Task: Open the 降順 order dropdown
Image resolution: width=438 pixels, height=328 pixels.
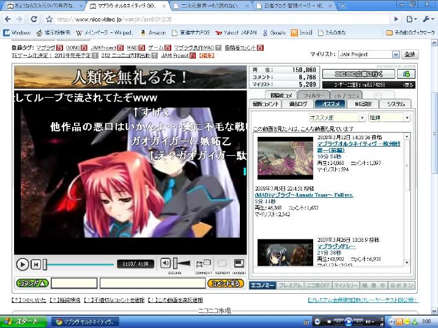Action: pos(390,118)
